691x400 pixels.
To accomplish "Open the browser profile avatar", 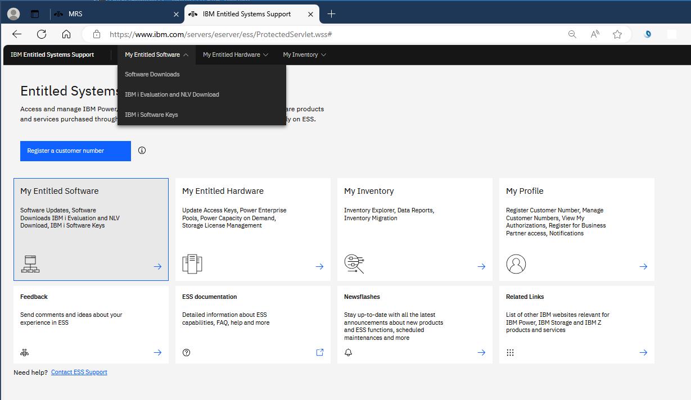I will [x=13, y=14].
